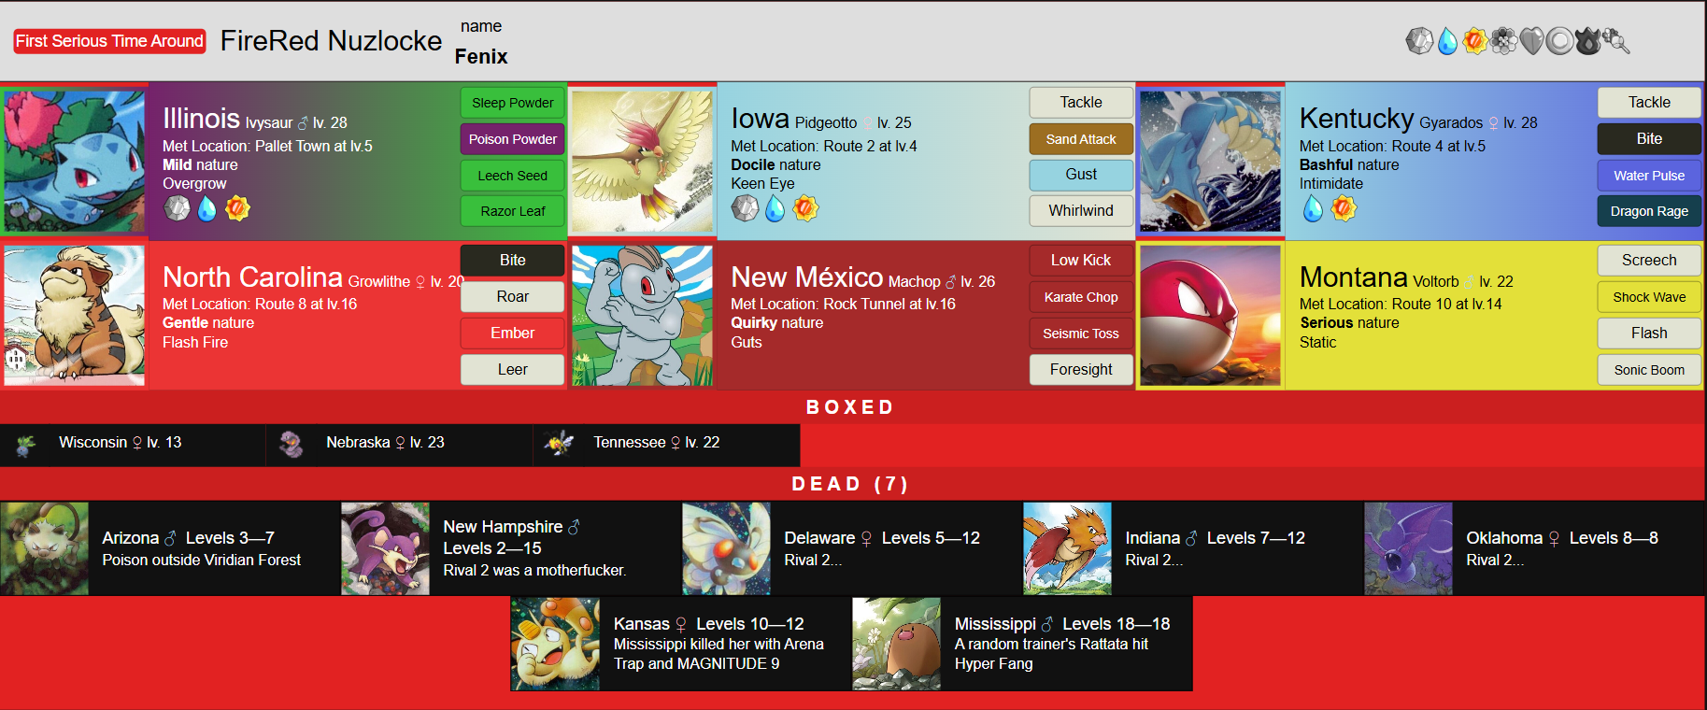Click Kentucky's Thunder Badge icon
The width and height of the screenshot is (1707, 710).
tap(1344, 208)
